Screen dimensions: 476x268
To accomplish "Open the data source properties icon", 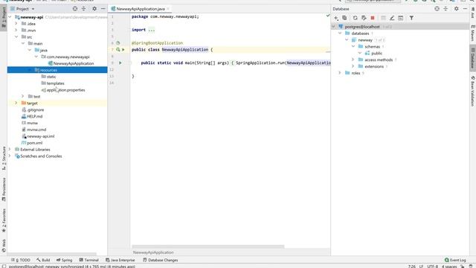I will click(364, 18).
